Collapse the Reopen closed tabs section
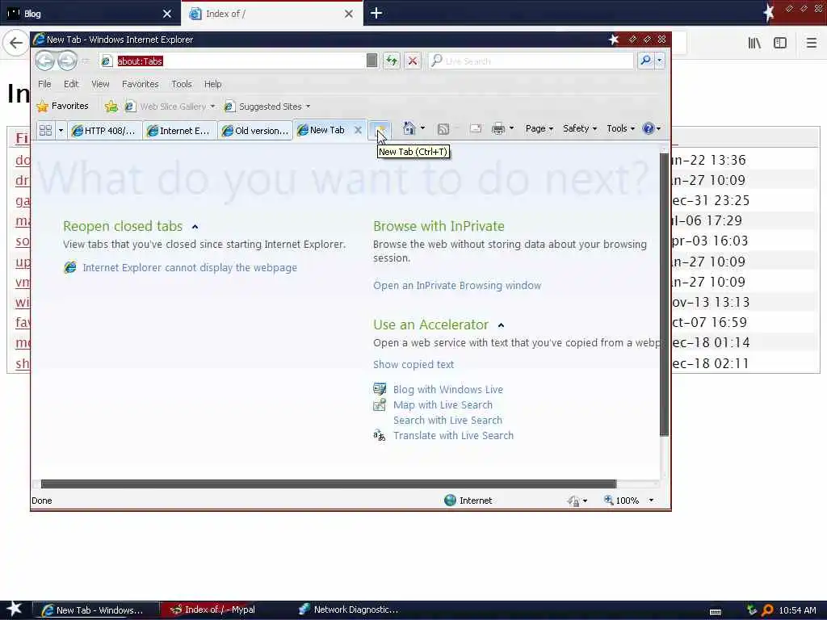Viewport: 827px width, 620px height. (195, 227)
